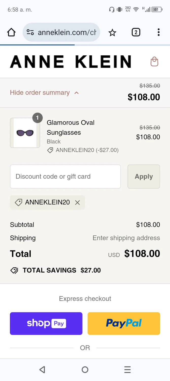Open Chrome three-dot overflow menu

click(158, 33)
